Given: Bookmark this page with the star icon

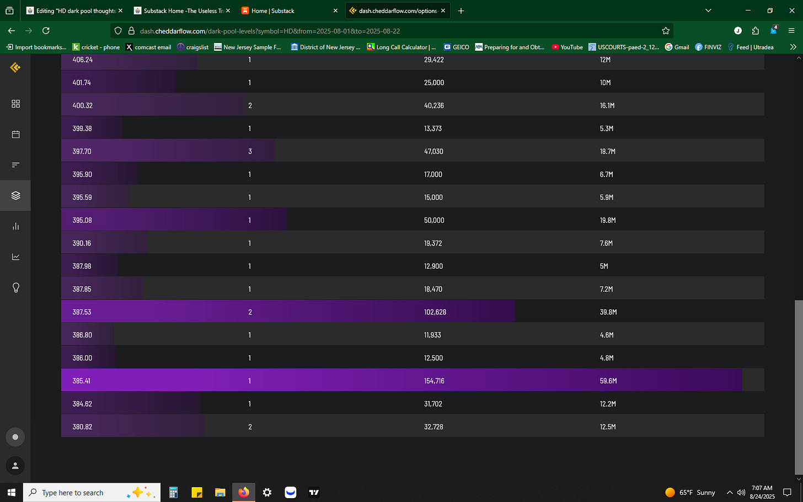Looking at the screenshot, I should [x=666, y=31].
